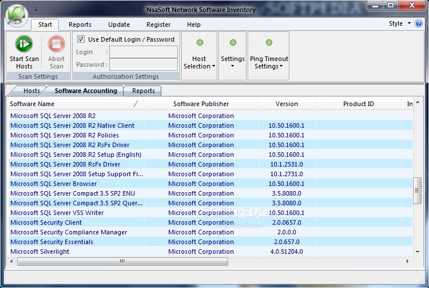Screen dimensions: 429x288
Task: Click the horizontal scrollbar right arrow
Action: (408, 261)
